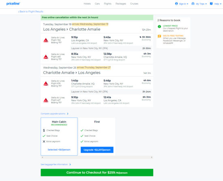
Task: Click arrives Wednesday, September 19 highlight
Action: [x=90, y=24]
